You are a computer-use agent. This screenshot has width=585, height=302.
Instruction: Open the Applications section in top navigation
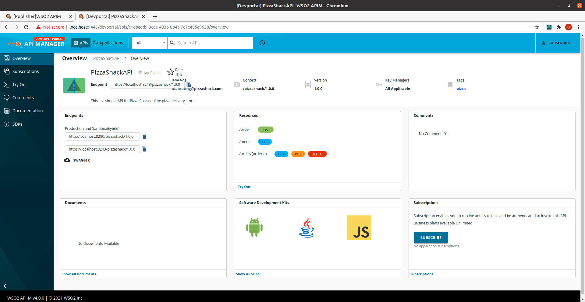[108, 43]
